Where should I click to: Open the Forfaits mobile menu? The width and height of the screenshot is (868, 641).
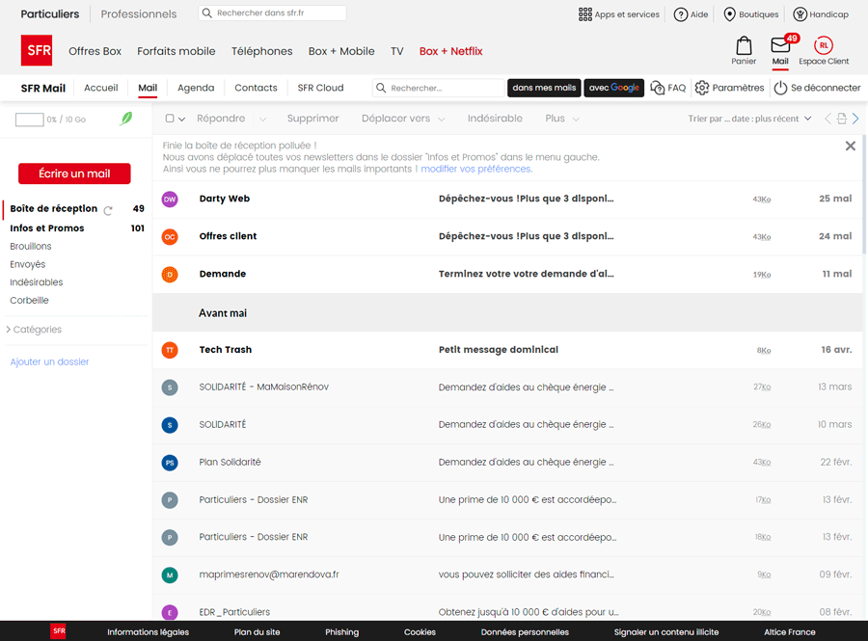click(x=176, y=51)
